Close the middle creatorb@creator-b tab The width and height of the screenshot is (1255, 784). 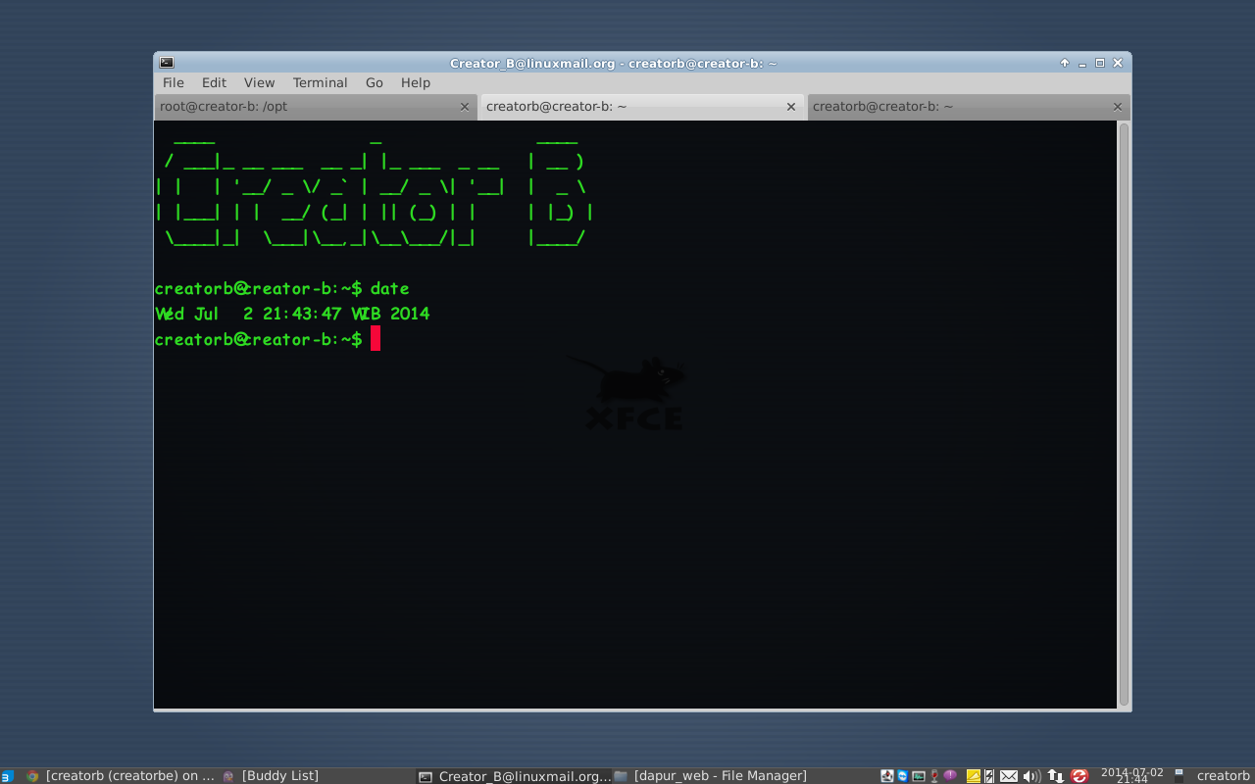[x=791, y=106]
